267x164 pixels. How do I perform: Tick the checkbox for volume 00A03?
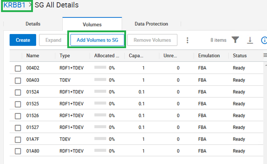(x=18, y=80)
